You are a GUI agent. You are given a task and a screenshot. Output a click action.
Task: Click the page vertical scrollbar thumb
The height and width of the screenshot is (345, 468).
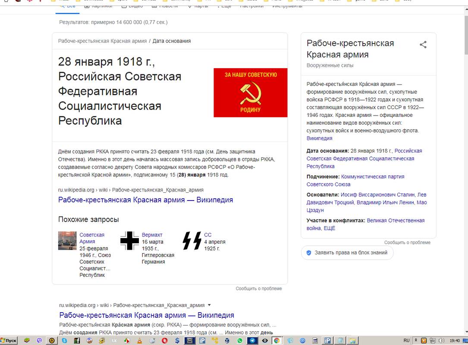tap(466, 35)
